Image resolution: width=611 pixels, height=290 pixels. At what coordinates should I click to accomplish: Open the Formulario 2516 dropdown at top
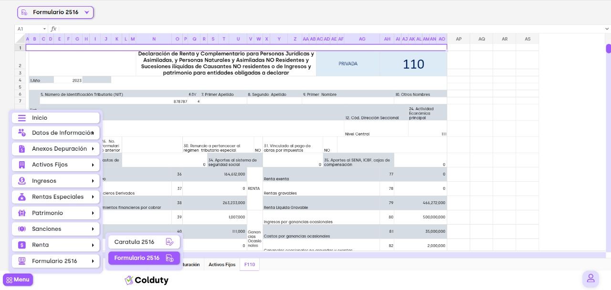[x=55, y=12]
